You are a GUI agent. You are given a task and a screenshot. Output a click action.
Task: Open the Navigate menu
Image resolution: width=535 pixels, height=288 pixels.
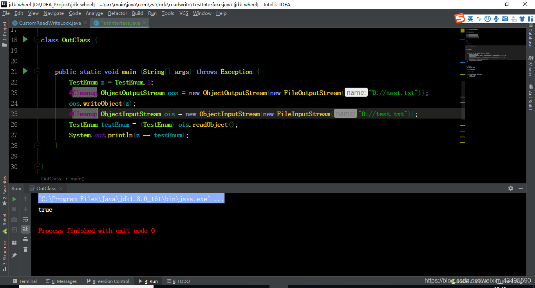click(54, 13)
